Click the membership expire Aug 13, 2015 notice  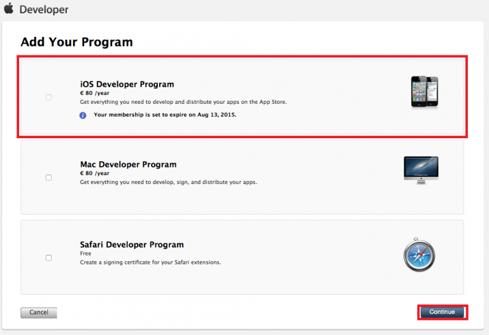coord(165,115)
